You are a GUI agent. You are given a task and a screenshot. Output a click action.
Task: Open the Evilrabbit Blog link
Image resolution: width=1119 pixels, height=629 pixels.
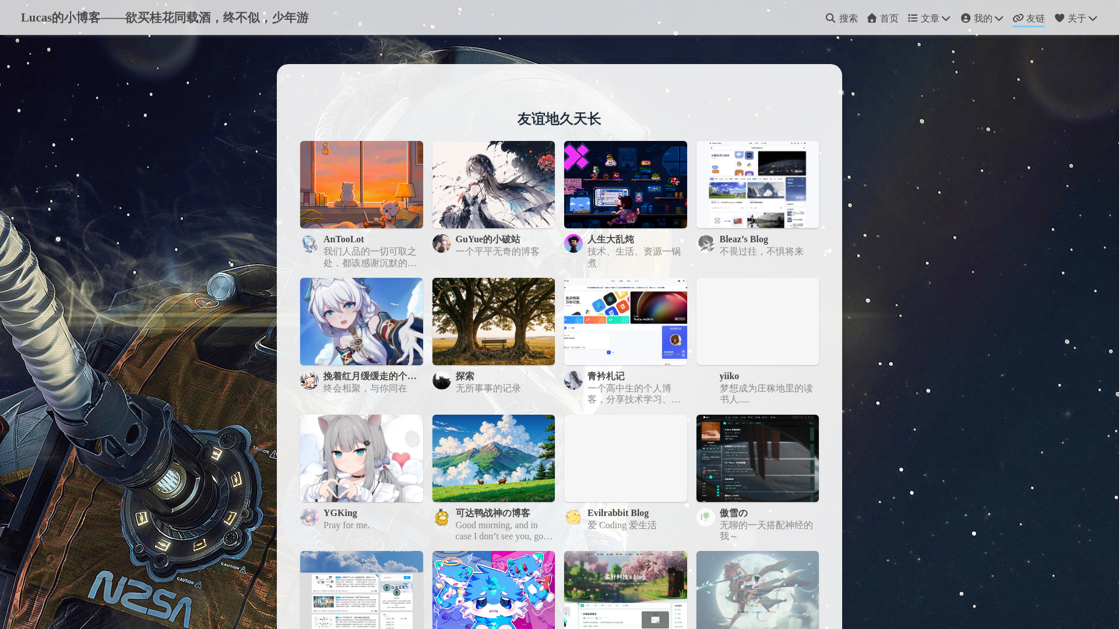618,513
